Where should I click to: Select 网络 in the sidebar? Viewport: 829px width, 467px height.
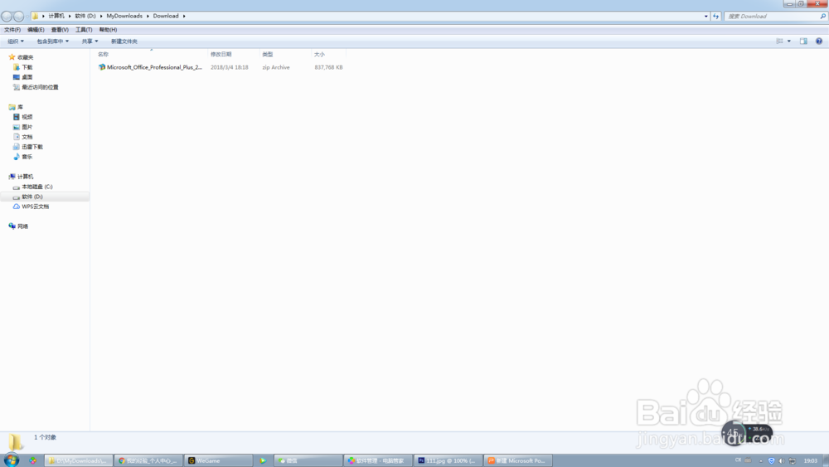tap(22, 226)
